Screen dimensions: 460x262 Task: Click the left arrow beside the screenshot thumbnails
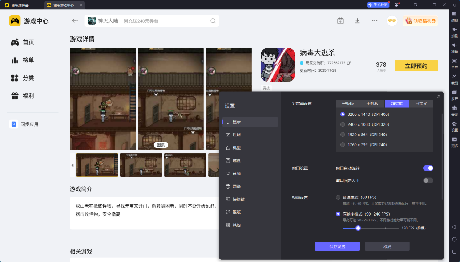click(72, 165)
